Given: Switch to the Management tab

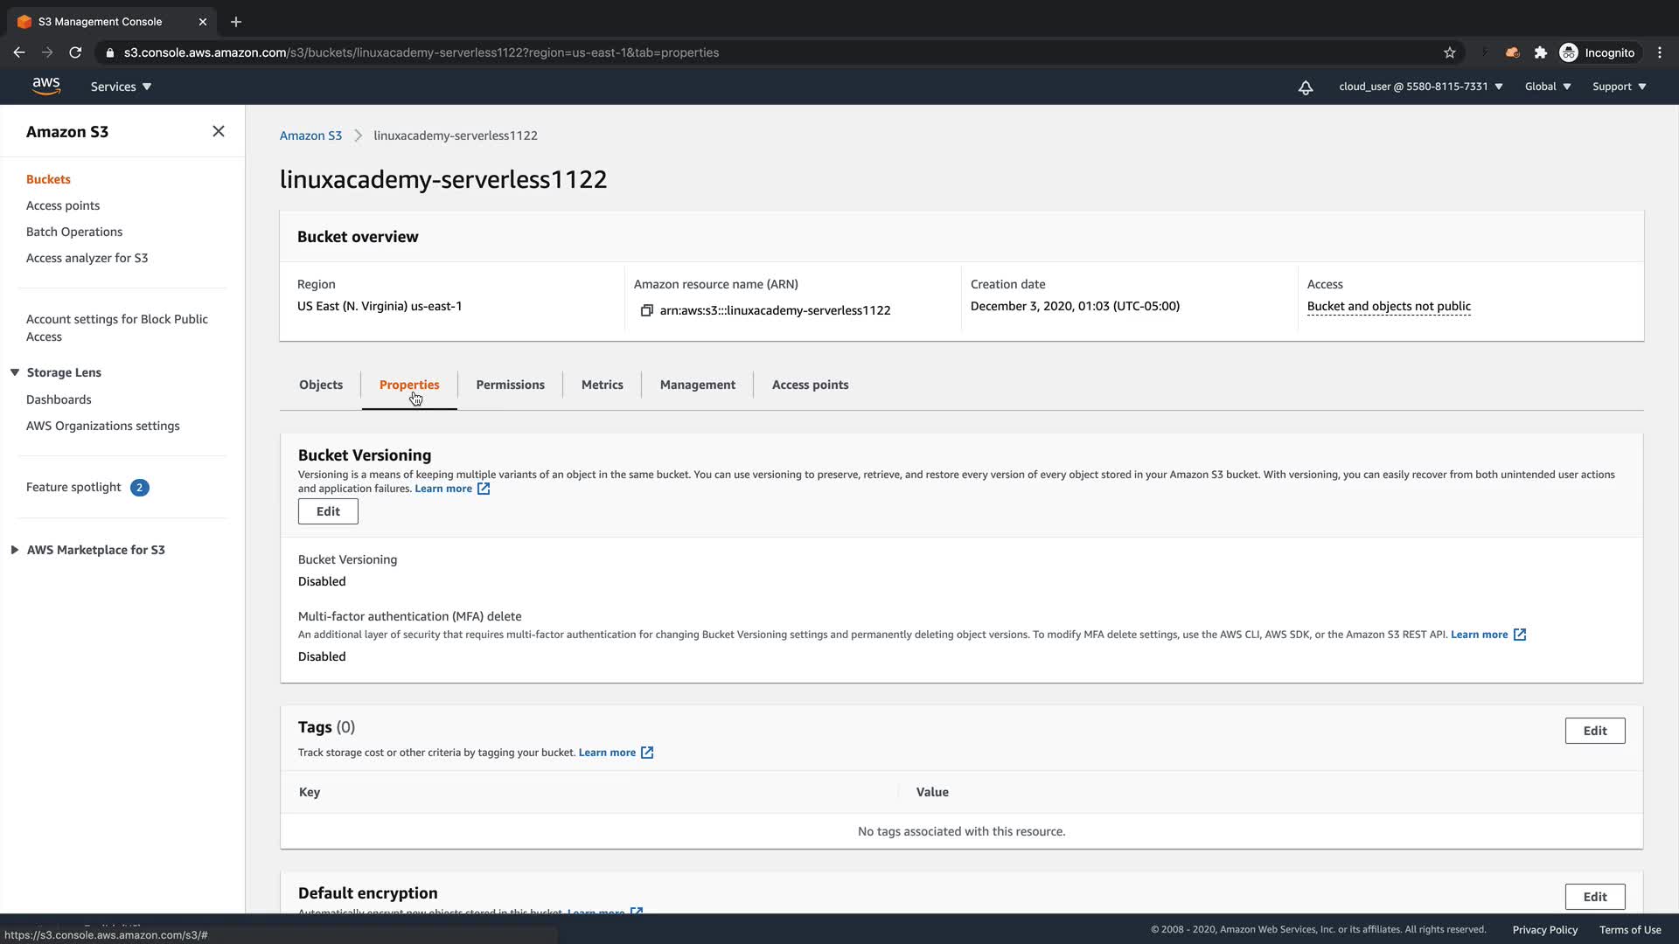Looking at the screenshot, I should click(x=697, y=385).
